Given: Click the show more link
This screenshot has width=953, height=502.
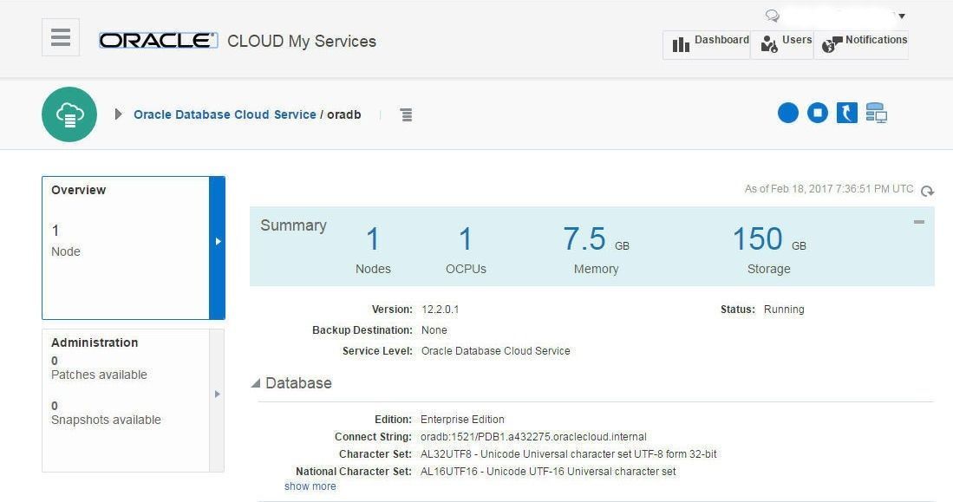Looking at the screenshot, I should coord(310,486).
